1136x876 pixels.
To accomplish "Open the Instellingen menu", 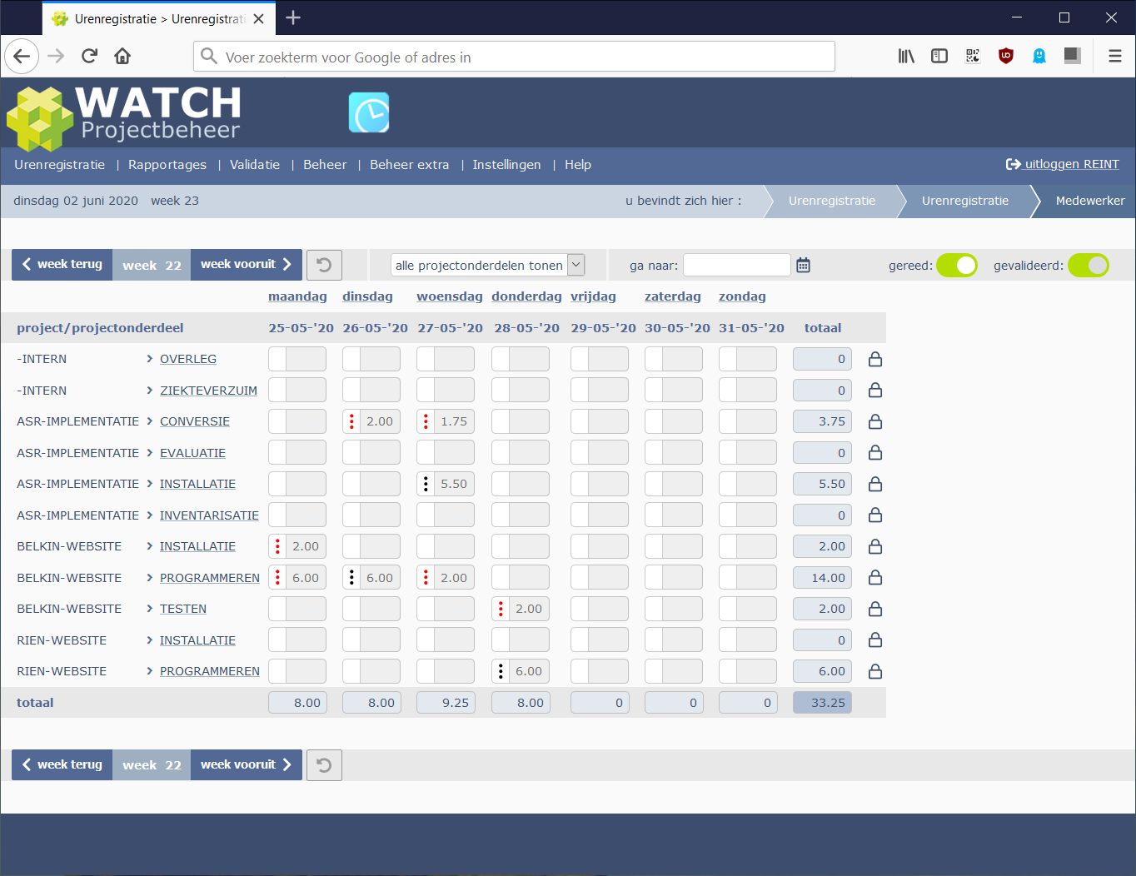I will coord(506,165).
